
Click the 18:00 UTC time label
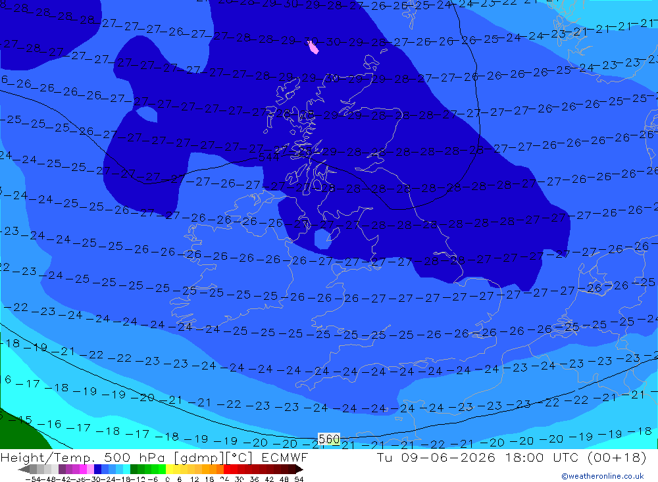pos(543,457)
